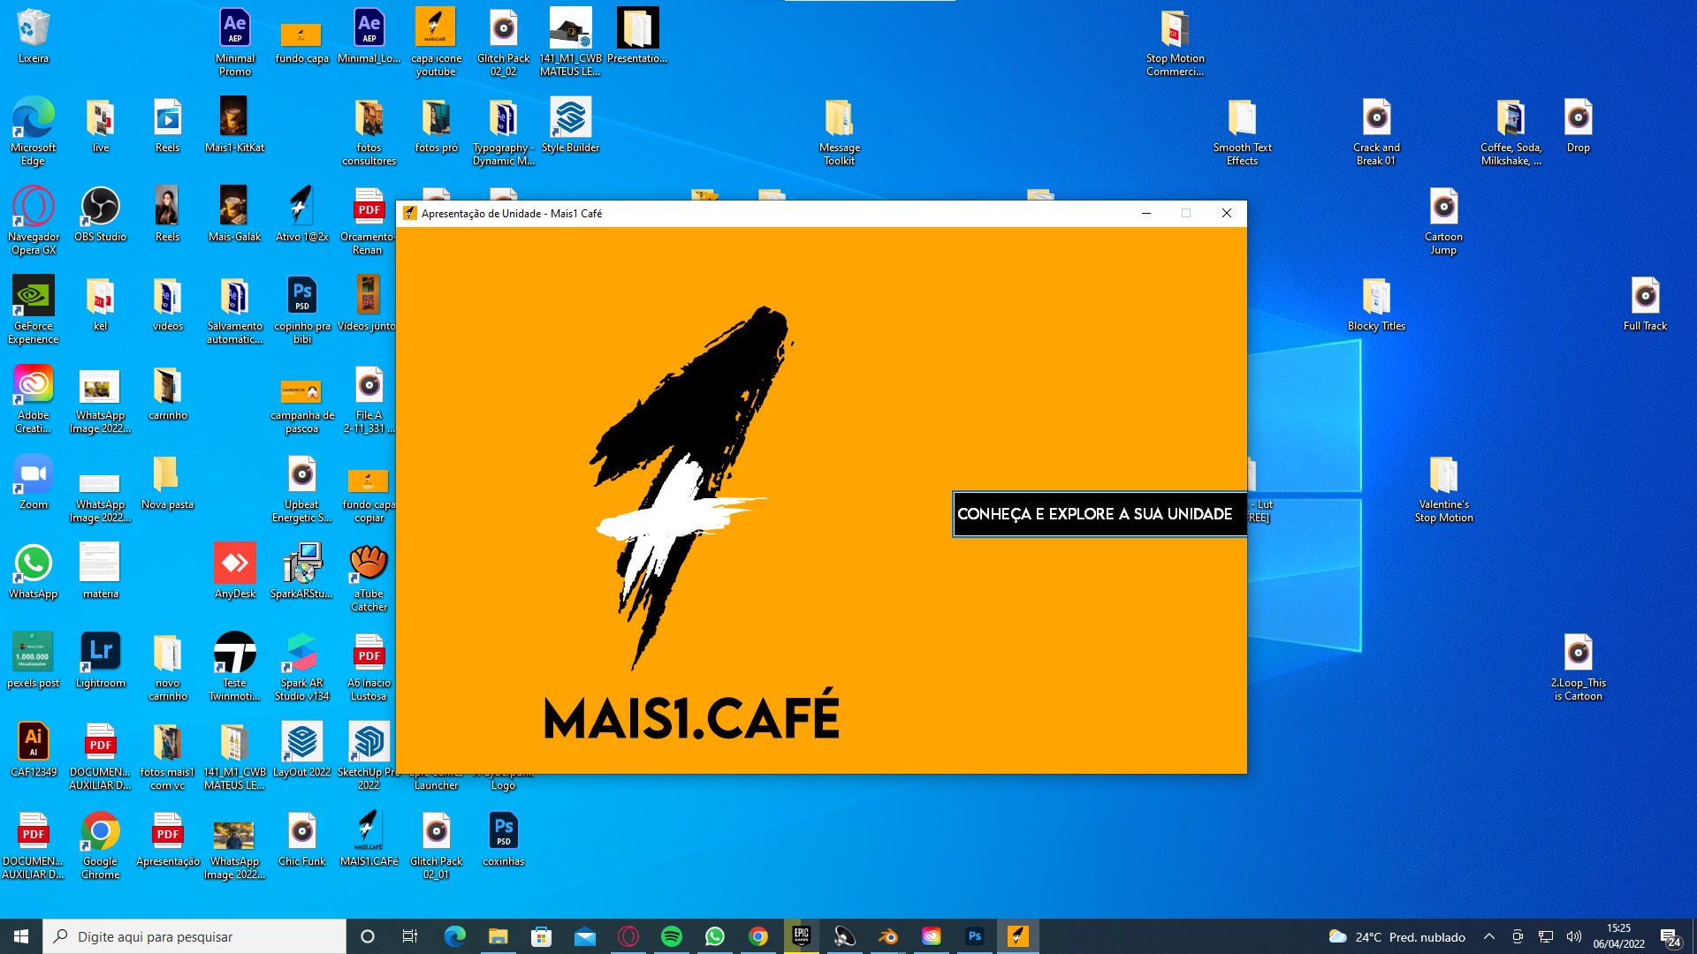
Task: Open Blender from the taskbar
Action: [x=888, y=936]
